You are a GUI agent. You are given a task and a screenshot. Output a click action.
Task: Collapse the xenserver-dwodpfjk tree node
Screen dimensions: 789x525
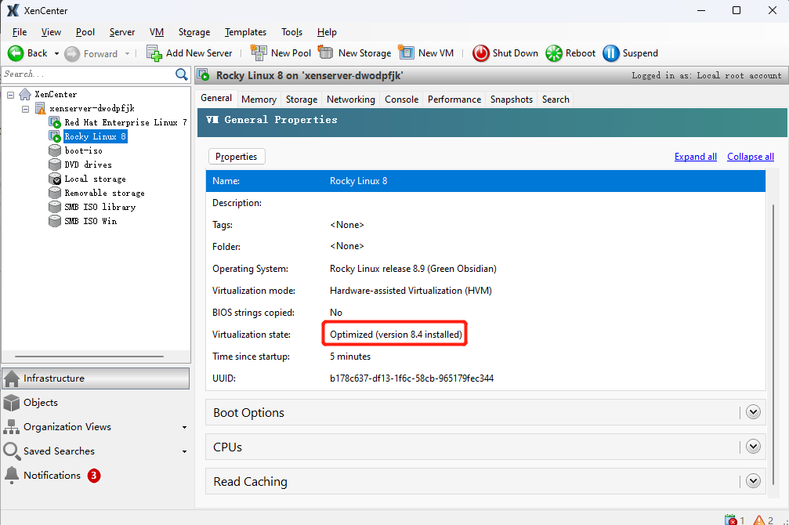24,108
